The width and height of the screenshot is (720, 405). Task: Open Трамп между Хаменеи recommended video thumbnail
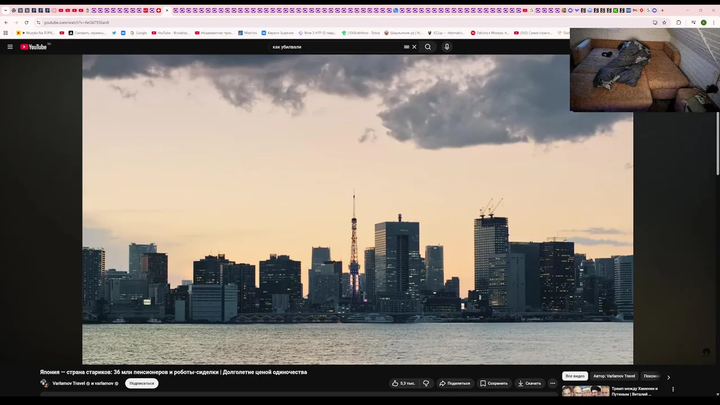pyautogui.click(x=586, y=391)
